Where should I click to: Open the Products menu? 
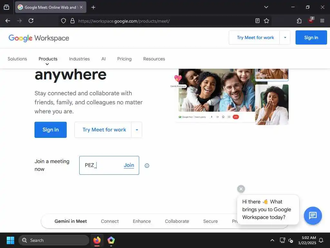(48, 59)
